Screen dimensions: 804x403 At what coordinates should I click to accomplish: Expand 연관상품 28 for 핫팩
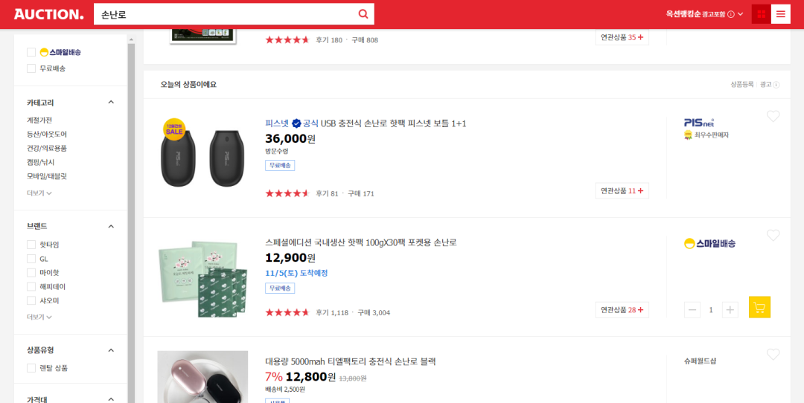622,310
